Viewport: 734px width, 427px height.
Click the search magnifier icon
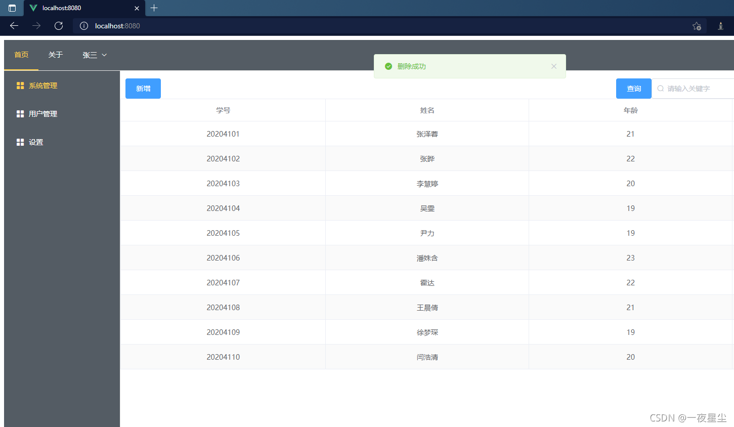[660, 89]
